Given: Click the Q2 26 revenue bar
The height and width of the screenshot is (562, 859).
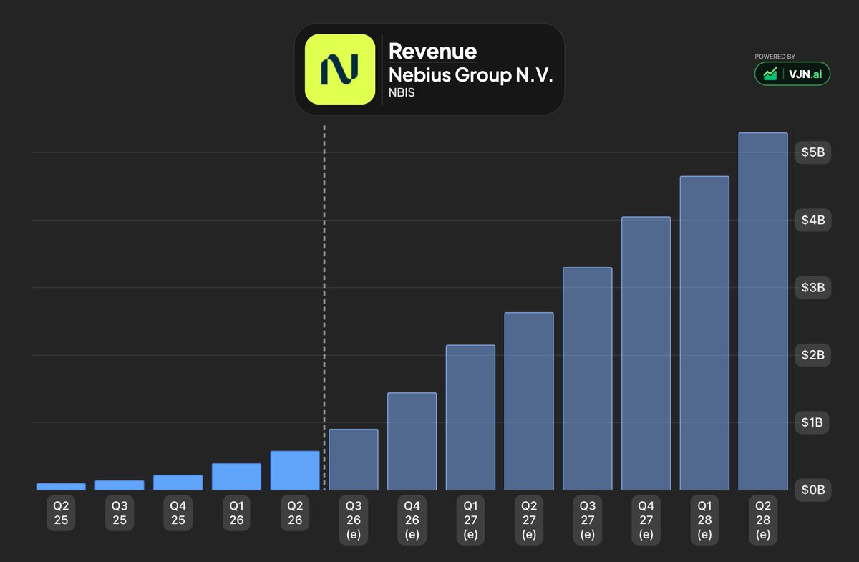Looking at the screenshot, I should click(295, 470).
